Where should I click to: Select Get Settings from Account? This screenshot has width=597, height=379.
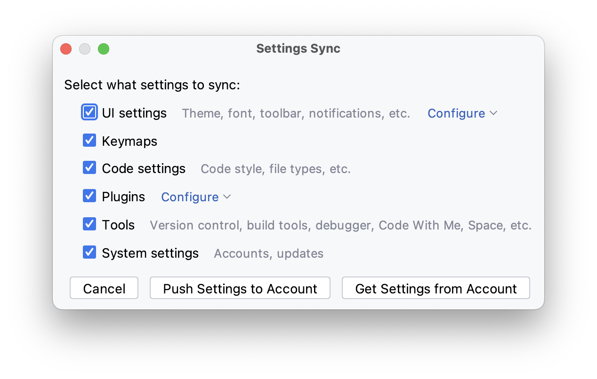[436, 288]
